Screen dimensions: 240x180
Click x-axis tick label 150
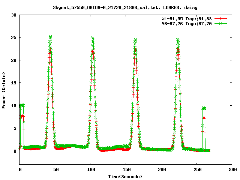coord(127,169)
